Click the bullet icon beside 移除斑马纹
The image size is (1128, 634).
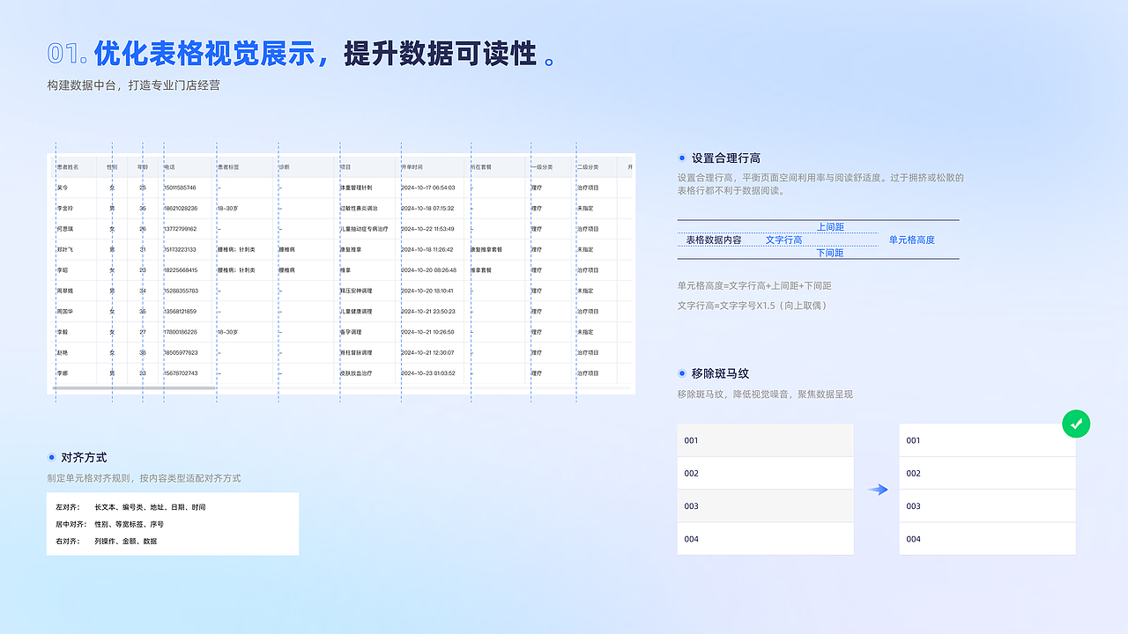(x=682, y=372)
